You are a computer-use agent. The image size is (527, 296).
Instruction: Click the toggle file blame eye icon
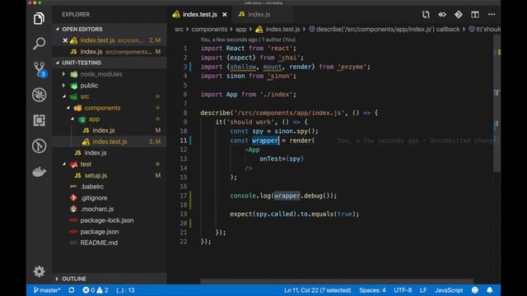point(442,15)
